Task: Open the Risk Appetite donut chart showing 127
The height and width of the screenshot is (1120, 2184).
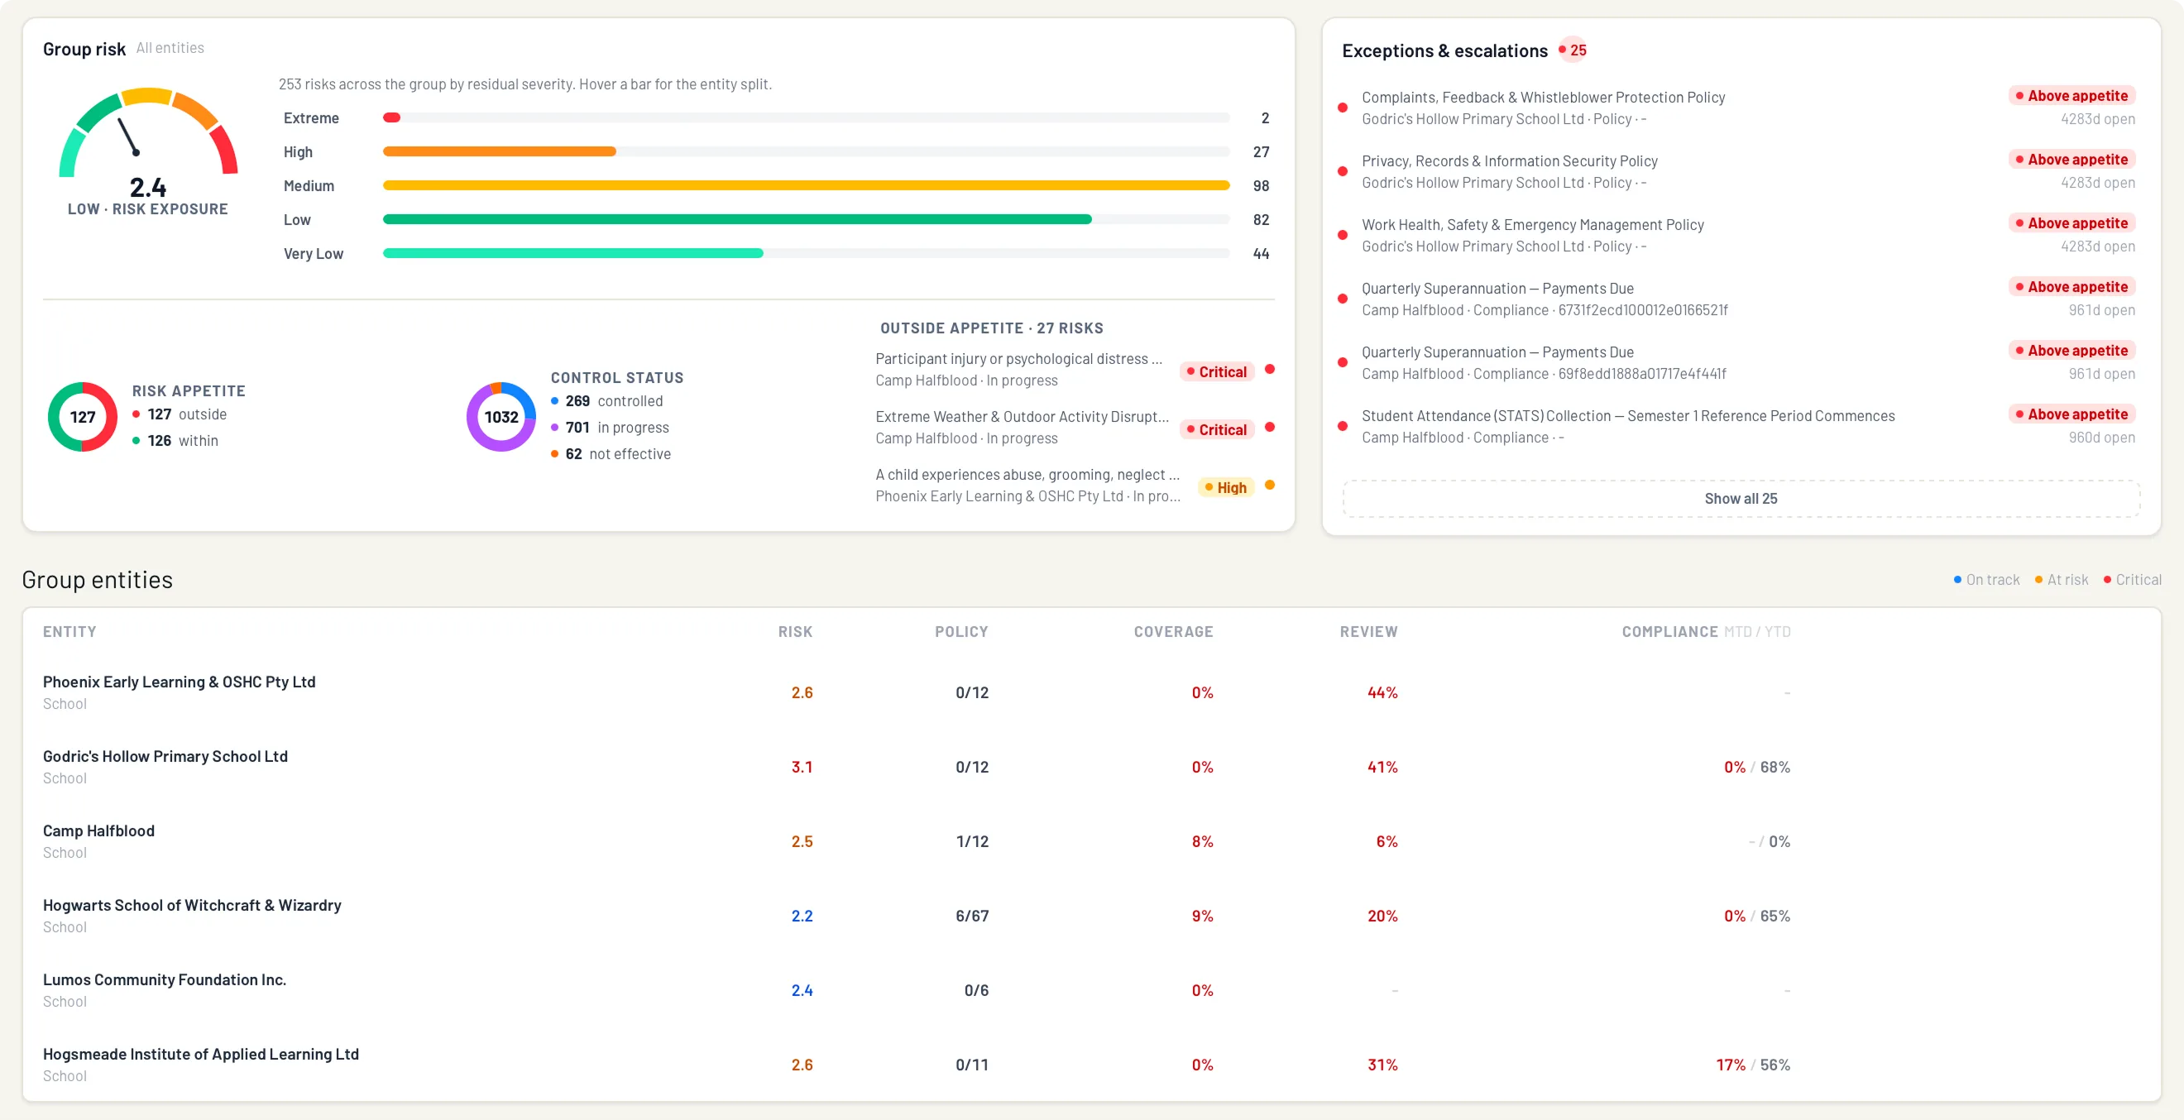Action: tap(82, 417)
